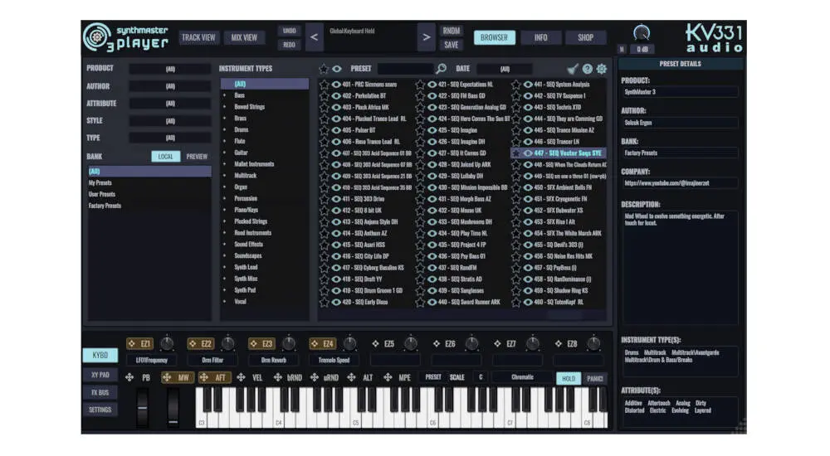Favorite preset 401 PRC Simmons snare star

click(325, 84)
